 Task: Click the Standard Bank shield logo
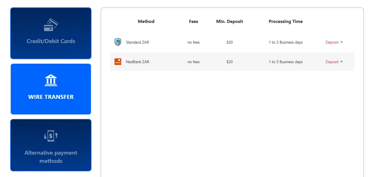click(118, 42)
